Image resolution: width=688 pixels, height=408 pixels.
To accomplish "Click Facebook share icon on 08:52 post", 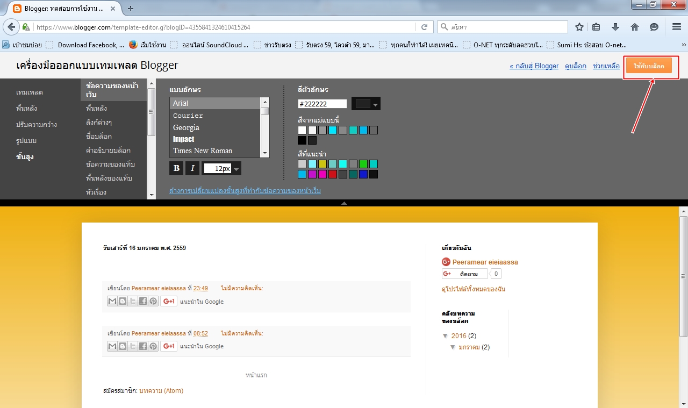I will 143,346.
